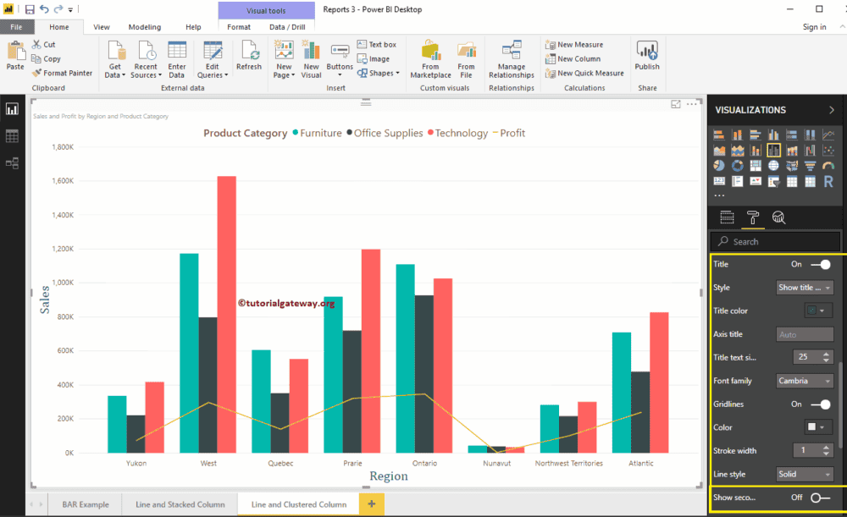
Task: Select the funnel chart visualization
Action: coord(810,166)
